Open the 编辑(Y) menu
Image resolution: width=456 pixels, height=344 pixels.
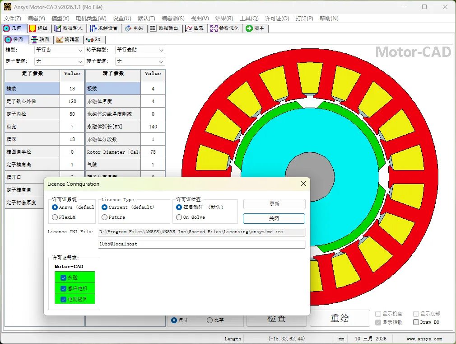(36, 19)
